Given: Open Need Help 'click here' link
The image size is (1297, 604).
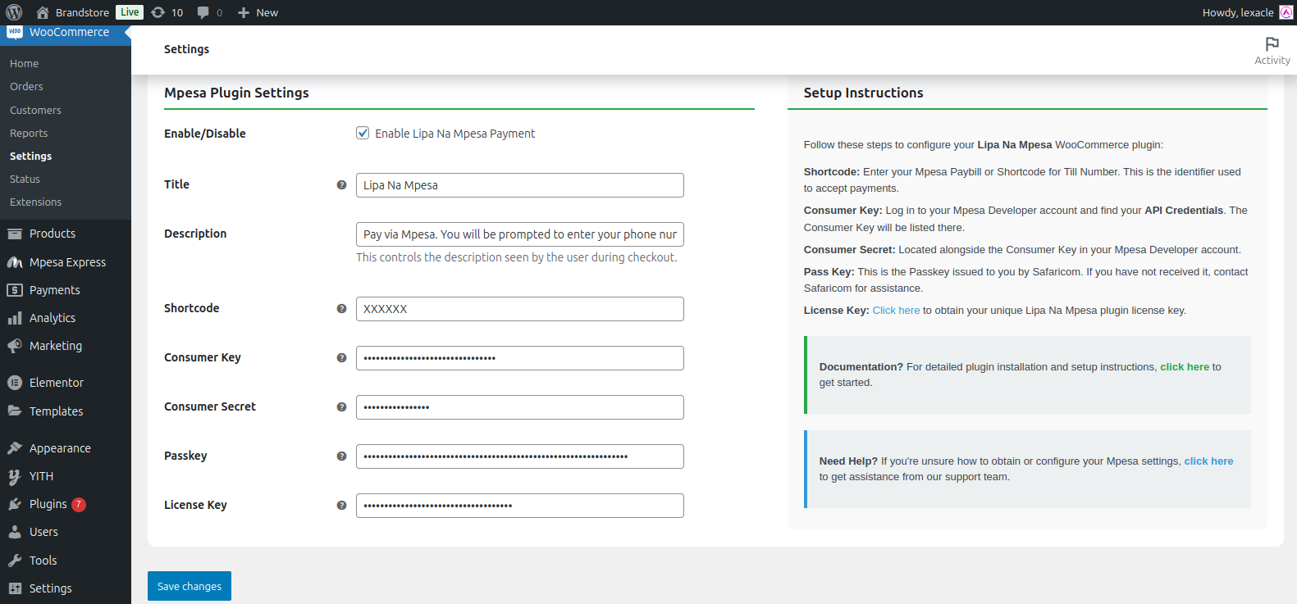Looking at the screenshot, I should point(1208,461).
